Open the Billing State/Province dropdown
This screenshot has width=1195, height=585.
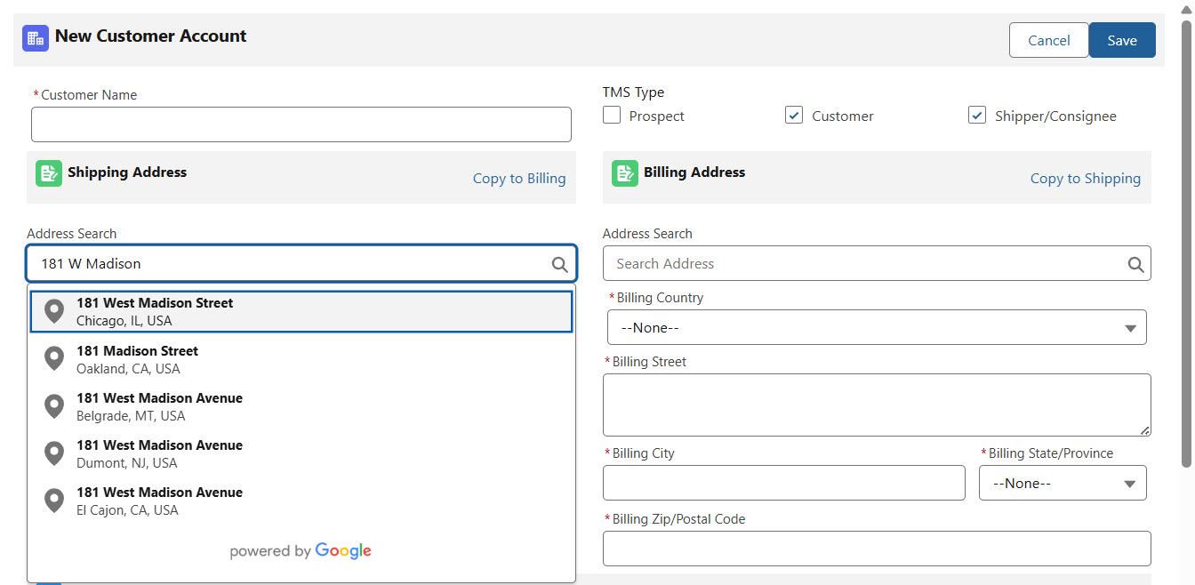pos(1063,483)
